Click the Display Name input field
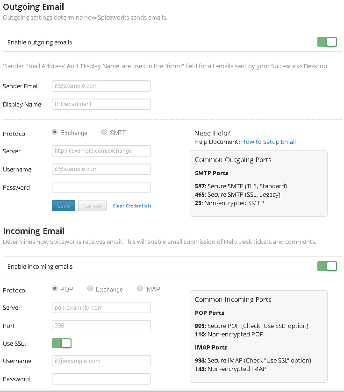 tap(101, 104)
